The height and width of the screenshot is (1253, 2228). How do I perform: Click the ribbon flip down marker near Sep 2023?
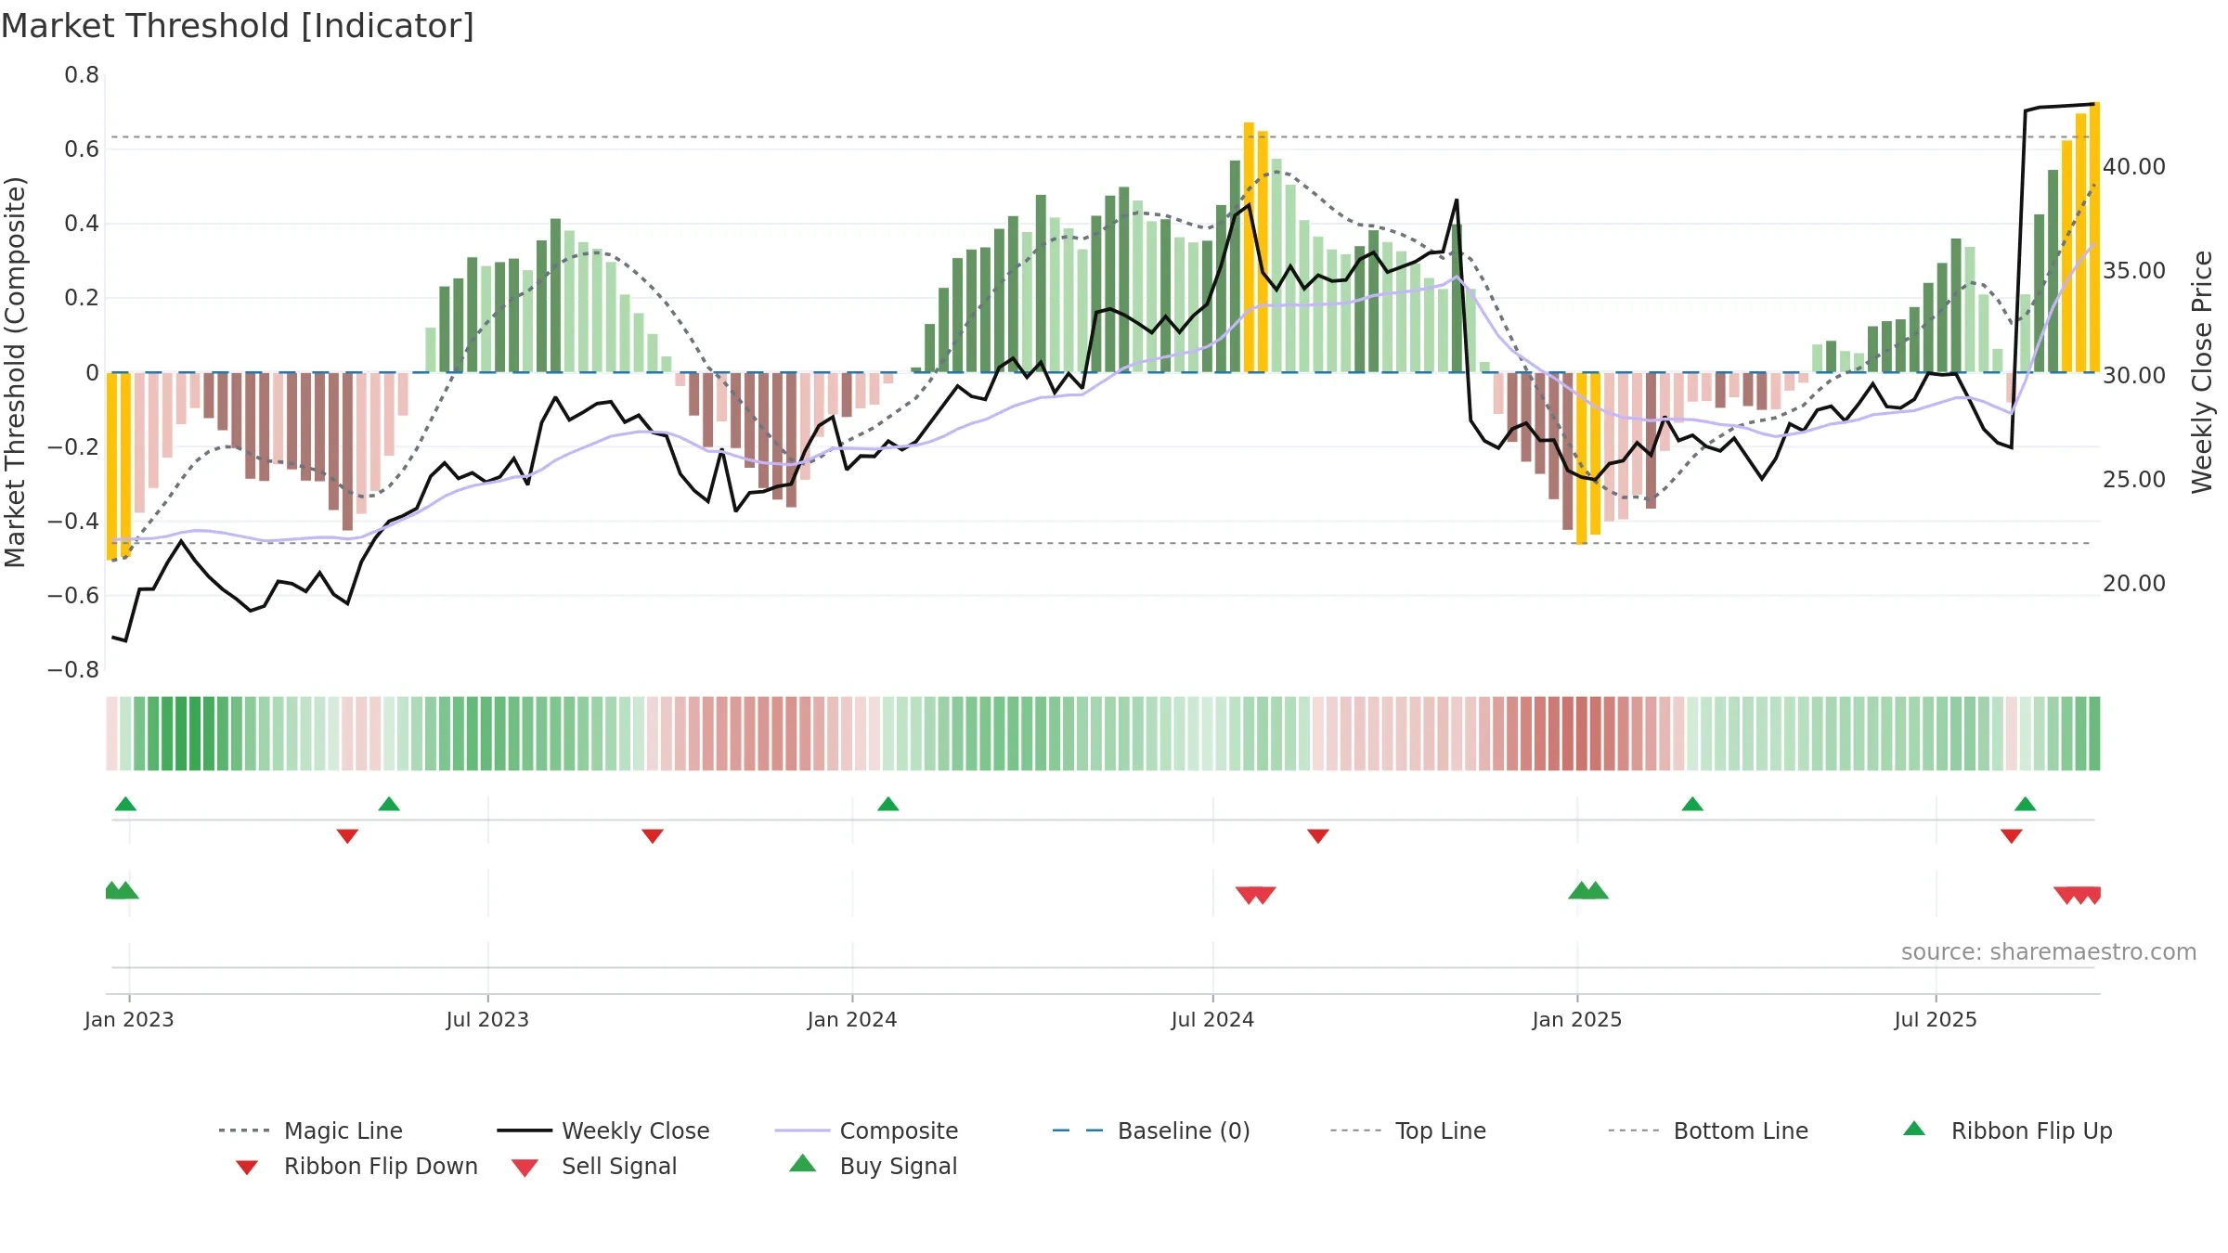point(653,836)
